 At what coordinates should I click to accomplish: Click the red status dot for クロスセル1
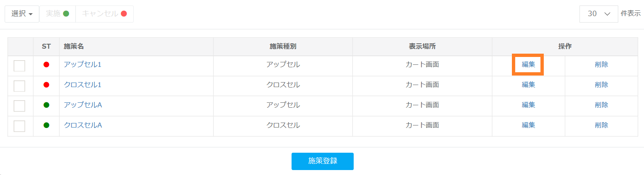46,85
